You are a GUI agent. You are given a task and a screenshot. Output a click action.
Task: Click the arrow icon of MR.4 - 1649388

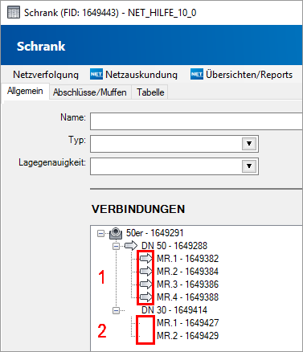(146, 297)
